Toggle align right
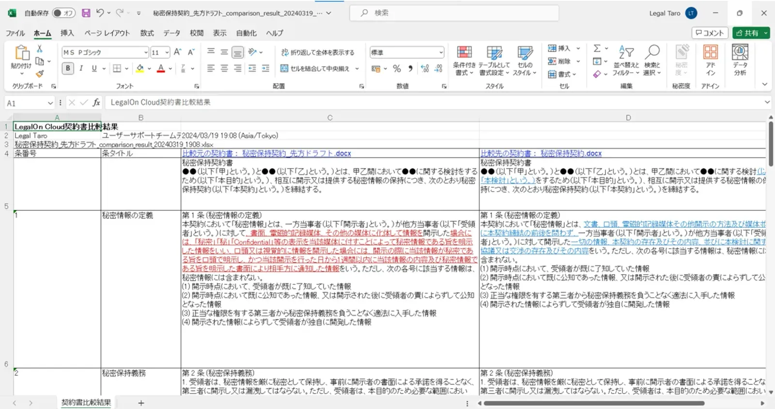Image resolution: width=775 pixels, height=409 pixels. pyautogui.click(x=237, y=68)
